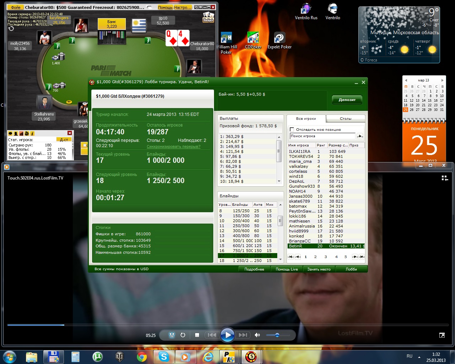The width and height of the screenshot is (455, 364).
Task: Click the Windows Start button
Action: [x=9, y=357]
